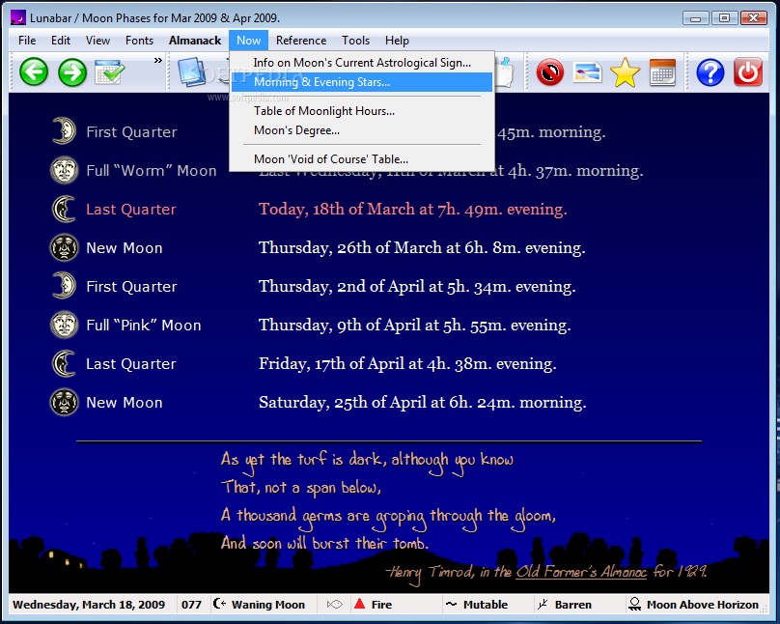The width and height of the screenshot is (780, 624).
Task: Click the moon icon beside 26th March New Moon
Action: (64, 247)
